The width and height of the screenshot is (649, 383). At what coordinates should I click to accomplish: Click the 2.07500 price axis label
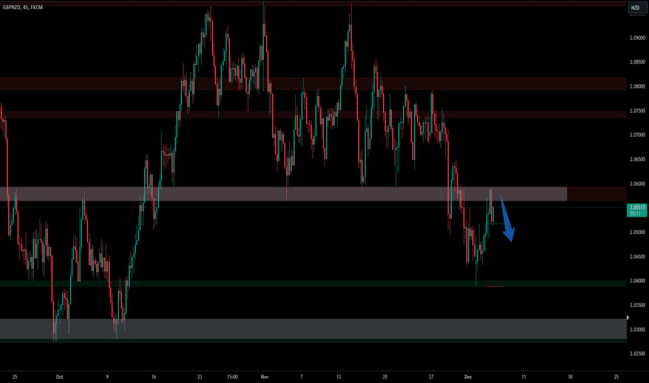click(637, 111)
